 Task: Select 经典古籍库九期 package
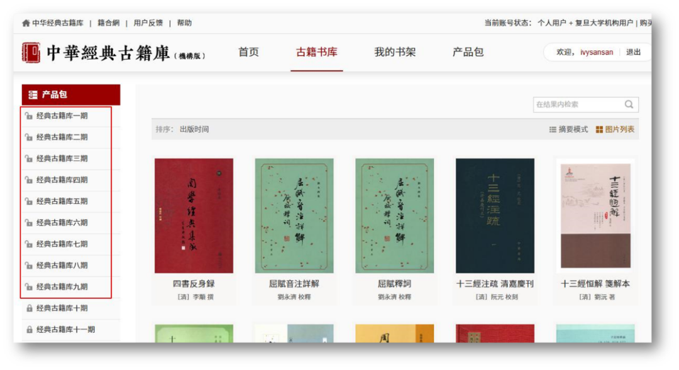pos(62,287)
